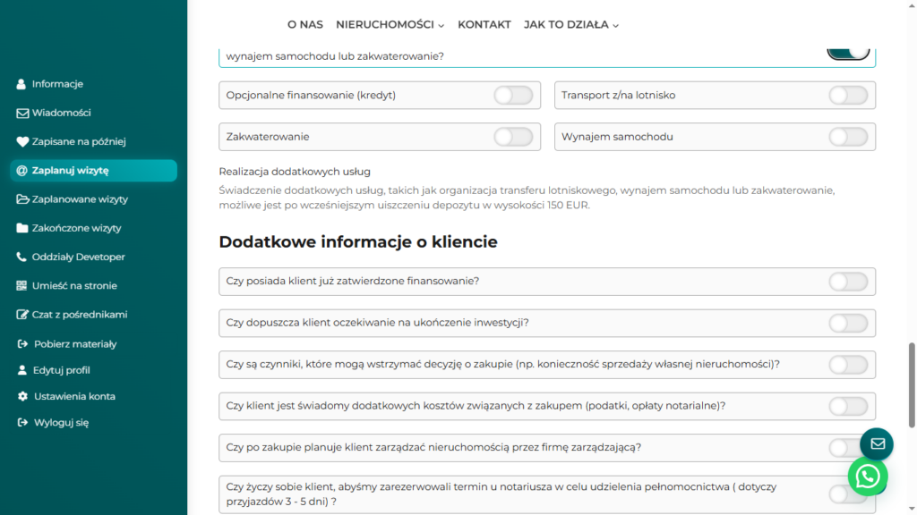
Task: Expand the Nieruchomości dropdown menu
Action: pyautogui.click(x=390, y=25)
